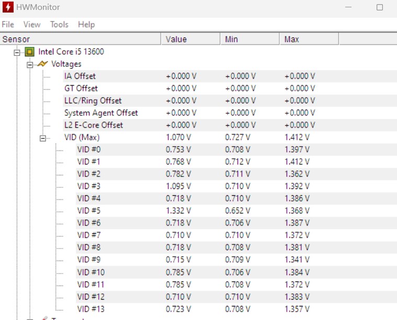The height and width of the screenshot is (320, 397).
Task: Click the VID #3 current value 1.095 V
Action: pyautogui.click(x=178, y=186)
